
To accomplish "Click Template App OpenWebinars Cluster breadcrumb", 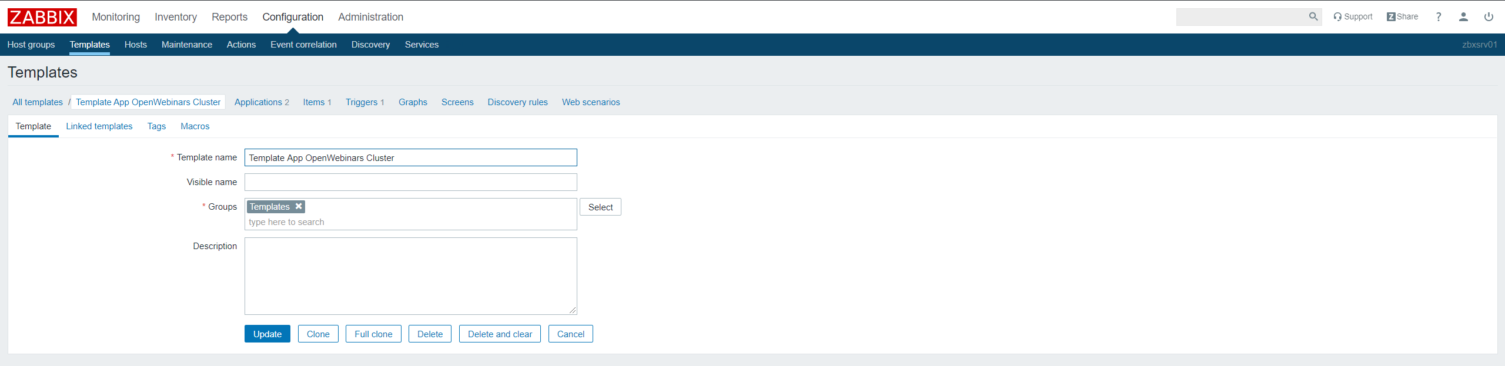I will click(148, 102).
